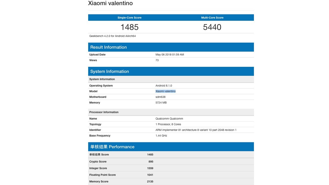Select the "Motherboard" row label

(x=98, y=97)
